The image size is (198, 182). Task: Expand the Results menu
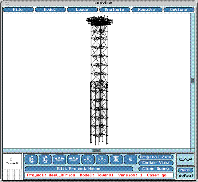[x=147, y=10]
